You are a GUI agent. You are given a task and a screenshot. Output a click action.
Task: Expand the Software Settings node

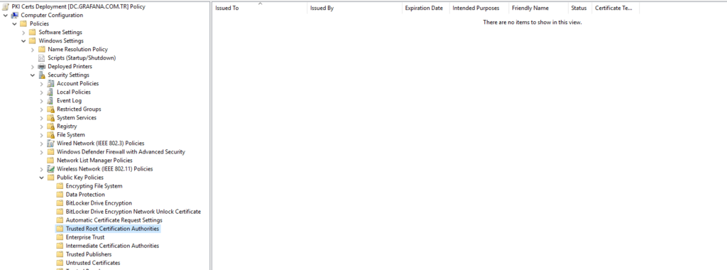[23, 33]
